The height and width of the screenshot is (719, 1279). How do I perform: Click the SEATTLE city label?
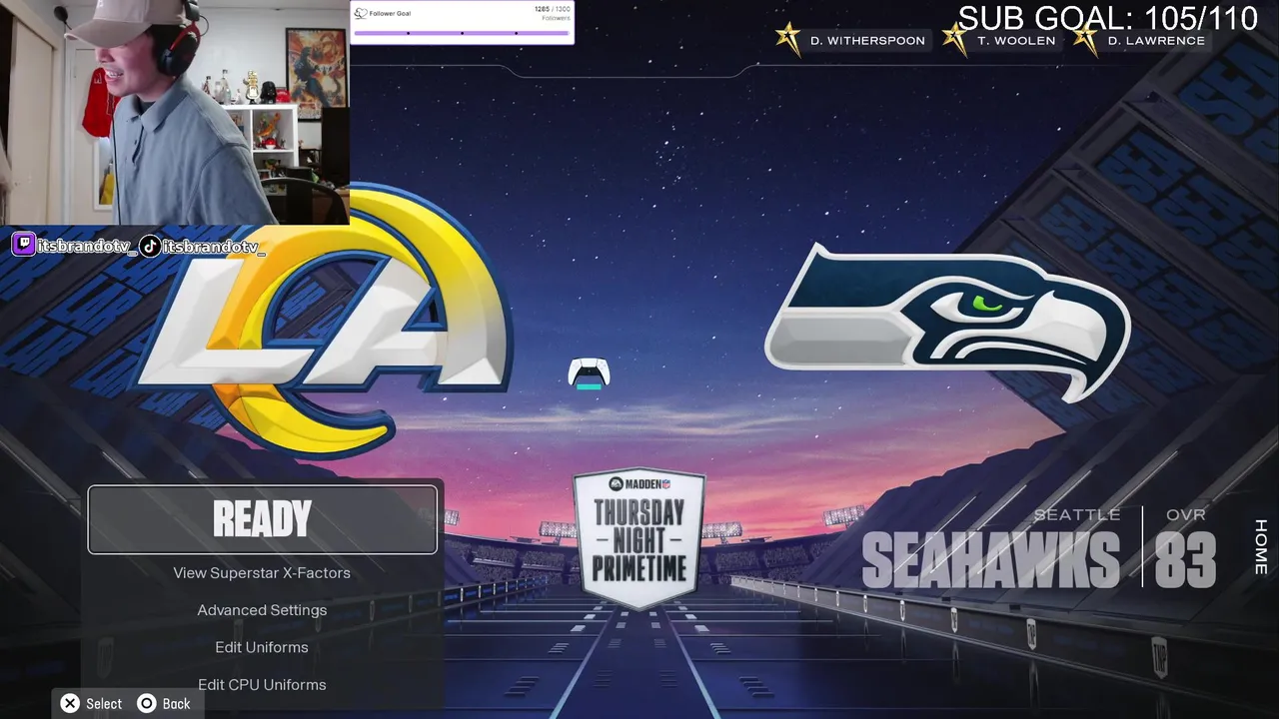[x=1076, y=515]
